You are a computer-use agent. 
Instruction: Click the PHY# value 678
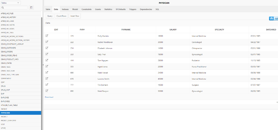pos(72,79)
